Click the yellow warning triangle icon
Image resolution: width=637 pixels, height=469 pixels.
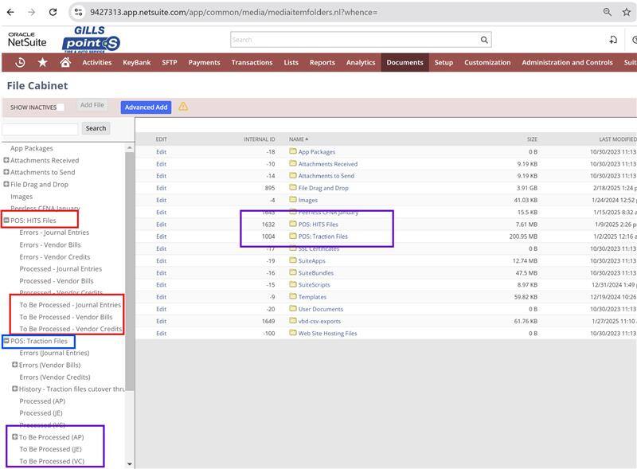[183, 107]
